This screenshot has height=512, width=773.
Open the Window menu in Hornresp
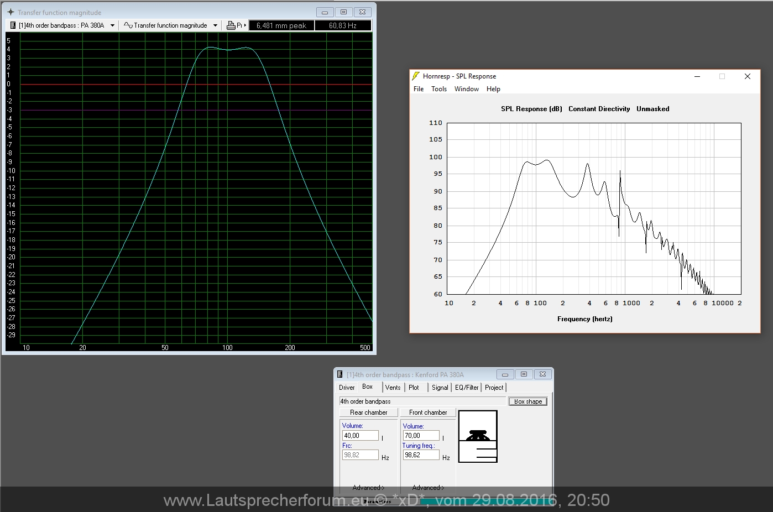pos(466,89)
